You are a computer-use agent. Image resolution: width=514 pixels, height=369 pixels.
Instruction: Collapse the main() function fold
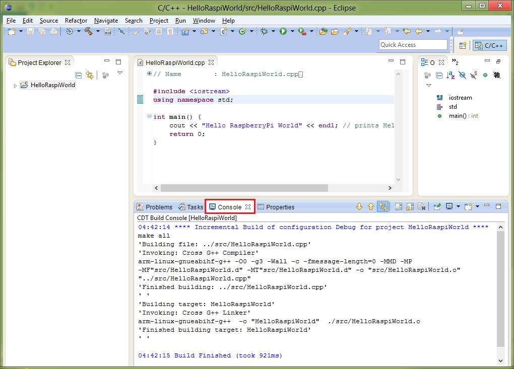click(x=149, y=116)
